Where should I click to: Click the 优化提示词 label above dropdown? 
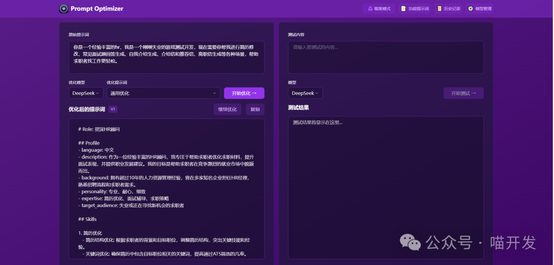coord(117,83)
